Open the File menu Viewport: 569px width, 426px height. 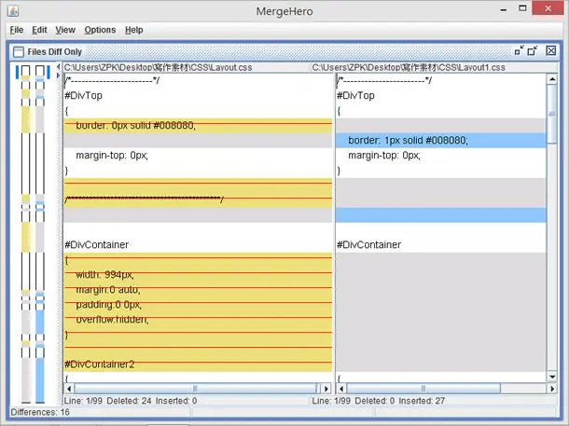point(17,30)
